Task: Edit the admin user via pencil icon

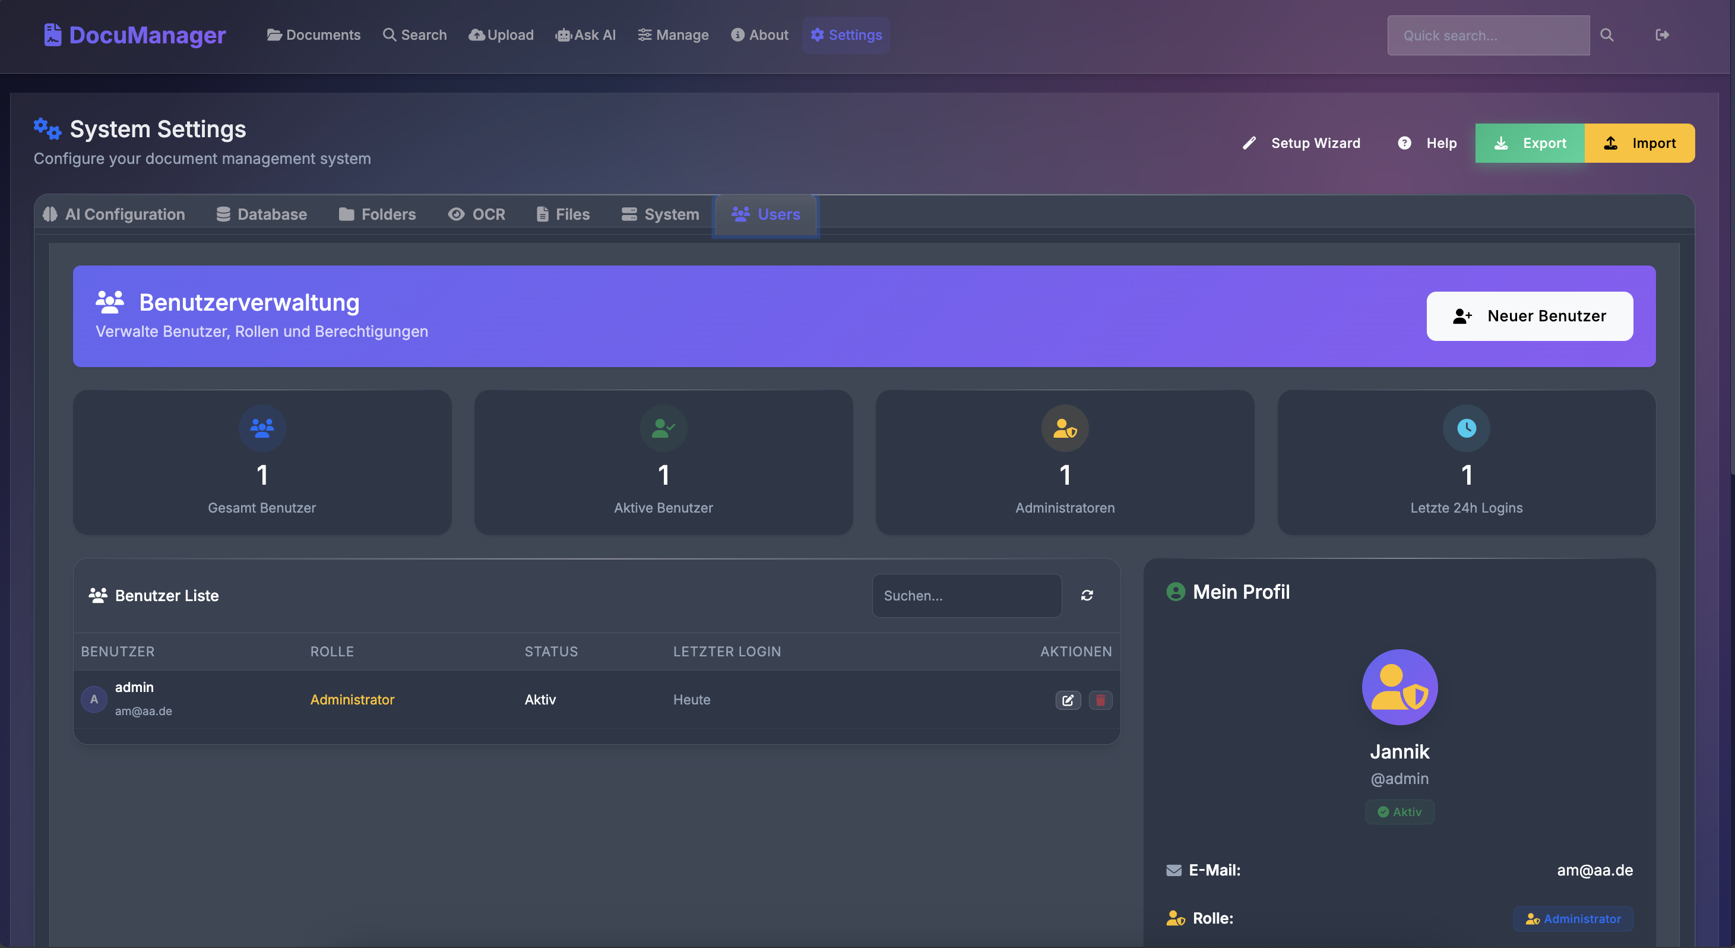Action: (x=1068, y=700)
